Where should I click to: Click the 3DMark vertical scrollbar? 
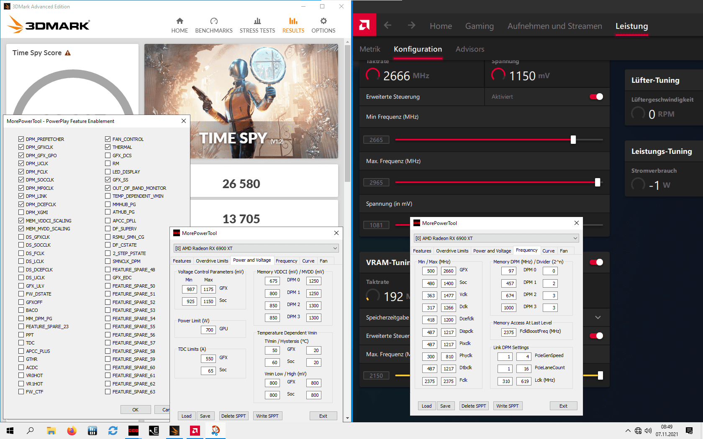click(347, 113)
